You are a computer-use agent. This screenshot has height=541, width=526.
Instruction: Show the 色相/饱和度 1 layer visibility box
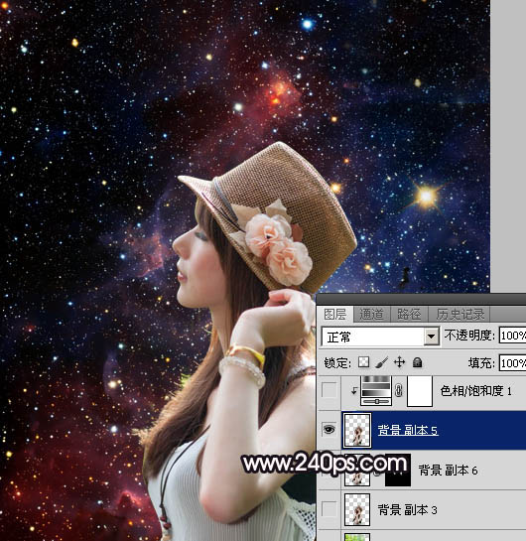point(329,390)
